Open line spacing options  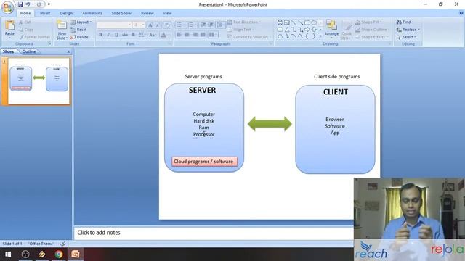point(220,25)
